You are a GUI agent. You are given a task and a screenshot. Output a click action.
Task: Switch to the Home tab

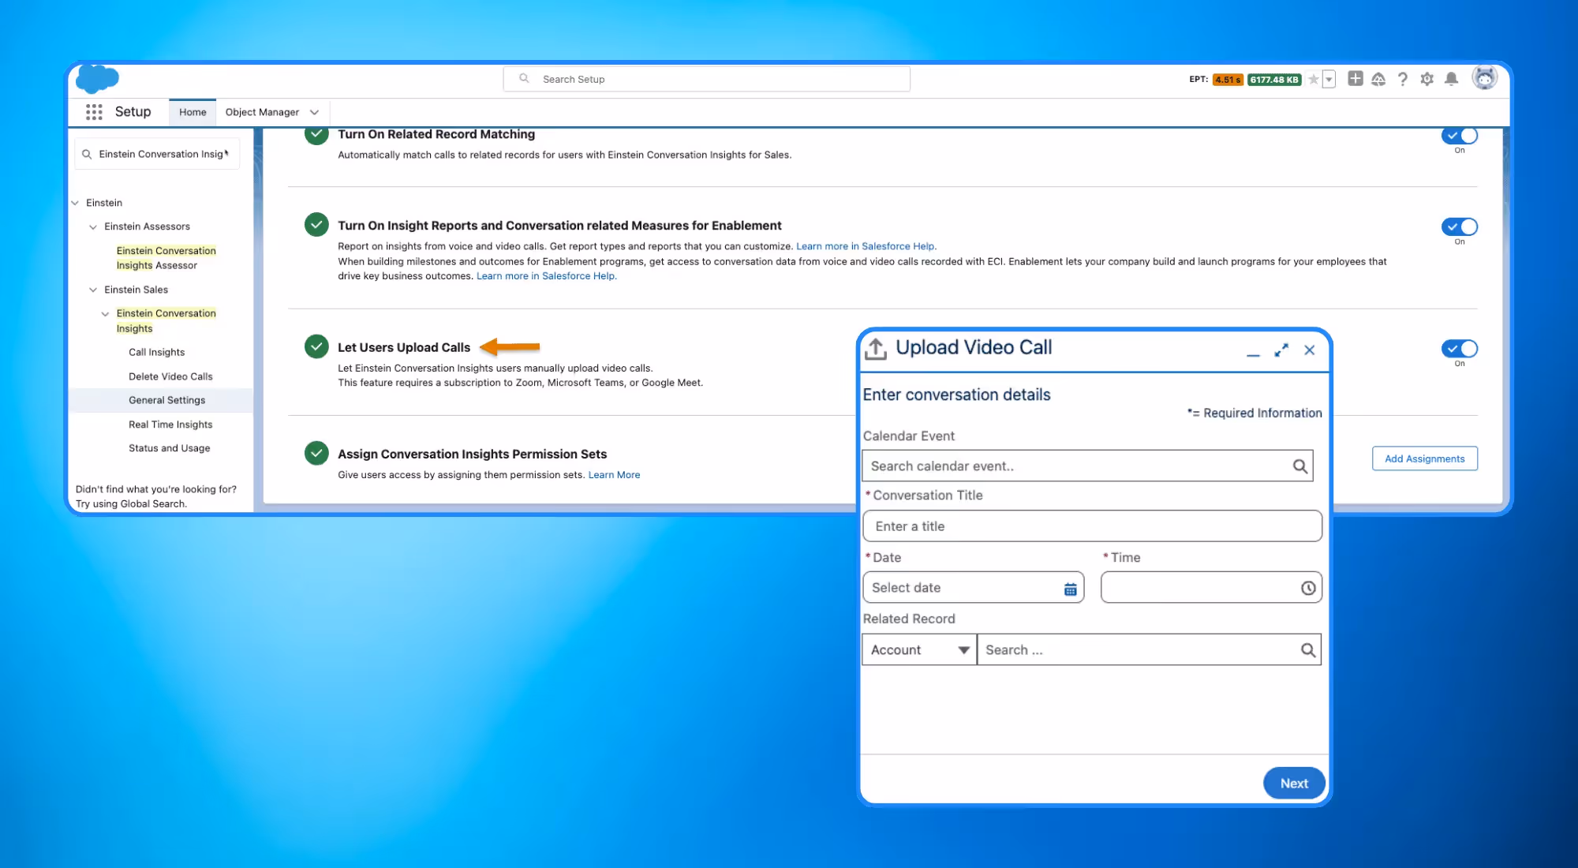pos(193,112)
